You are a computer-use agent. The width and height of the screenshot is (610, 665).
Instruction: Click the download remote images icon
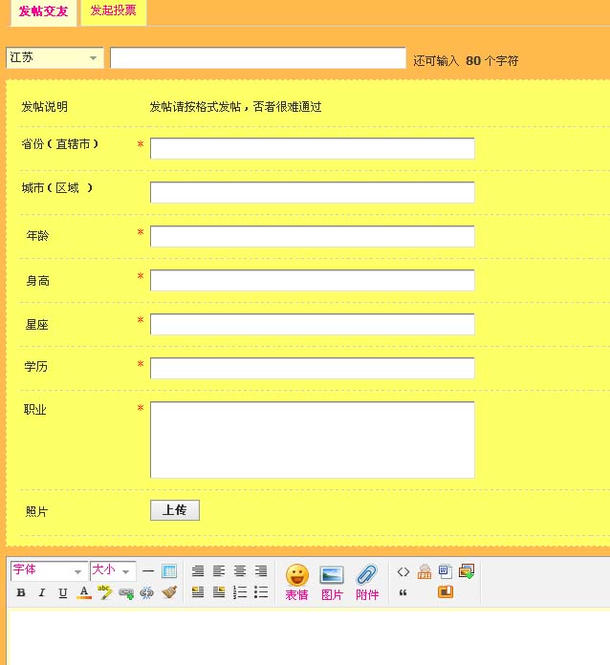pos(467,571)
